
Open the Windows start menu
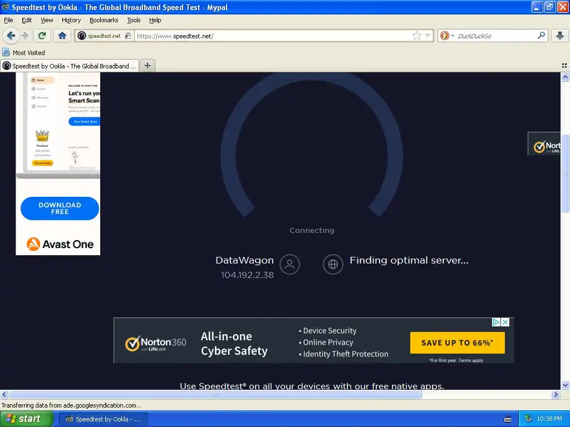click(26, 419)
